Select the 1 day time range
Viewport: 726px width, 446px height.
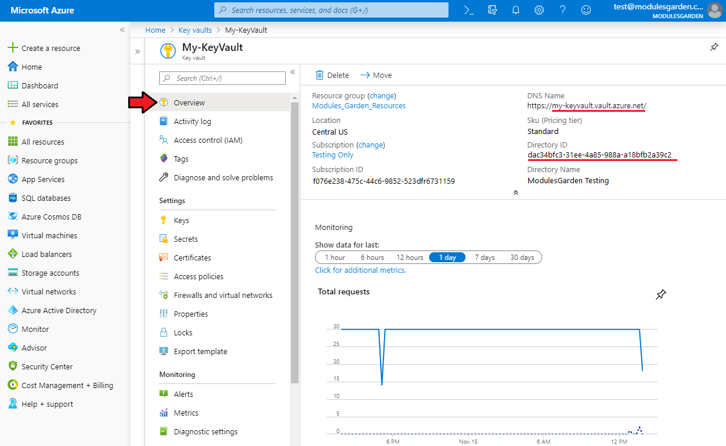(x=447, y=258)
